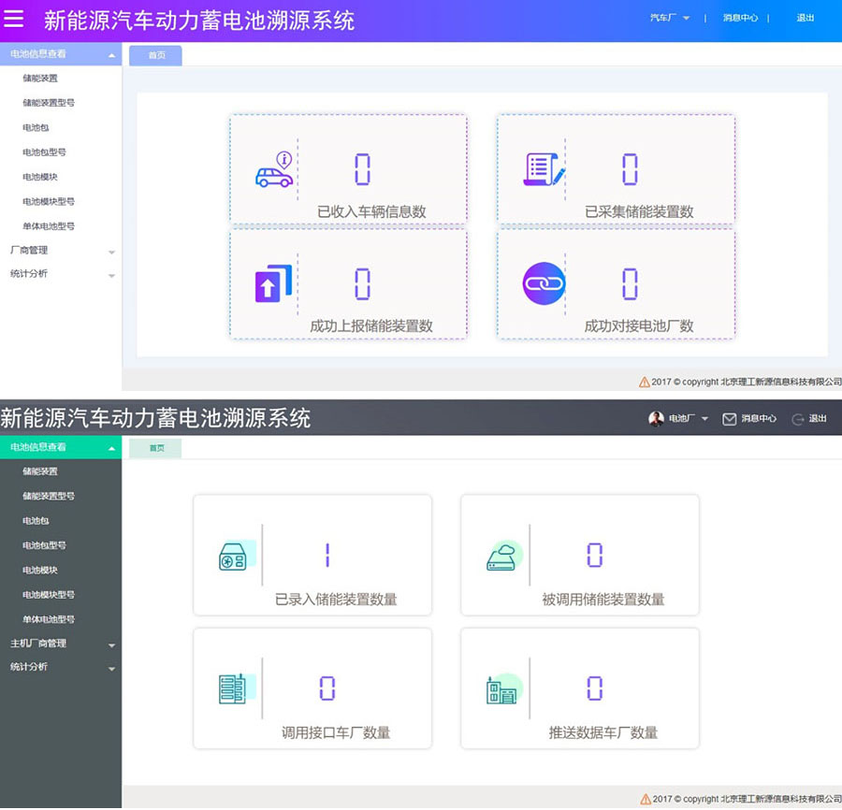Click the 调用接口车厂数量 label
The image size is (842, 810).
tap(336, 732)
